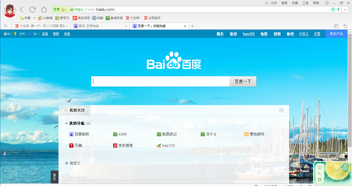Click the 换肤 link

pos(56,34)
